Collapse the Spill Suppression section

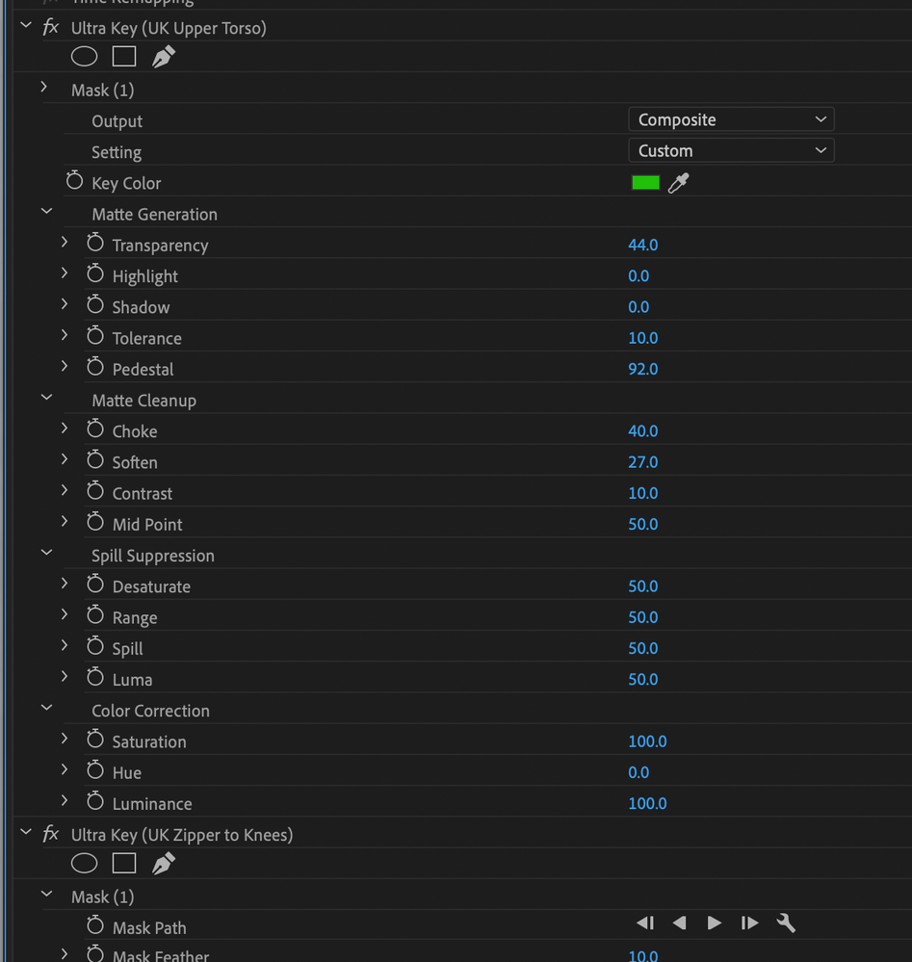click(46, 555)
